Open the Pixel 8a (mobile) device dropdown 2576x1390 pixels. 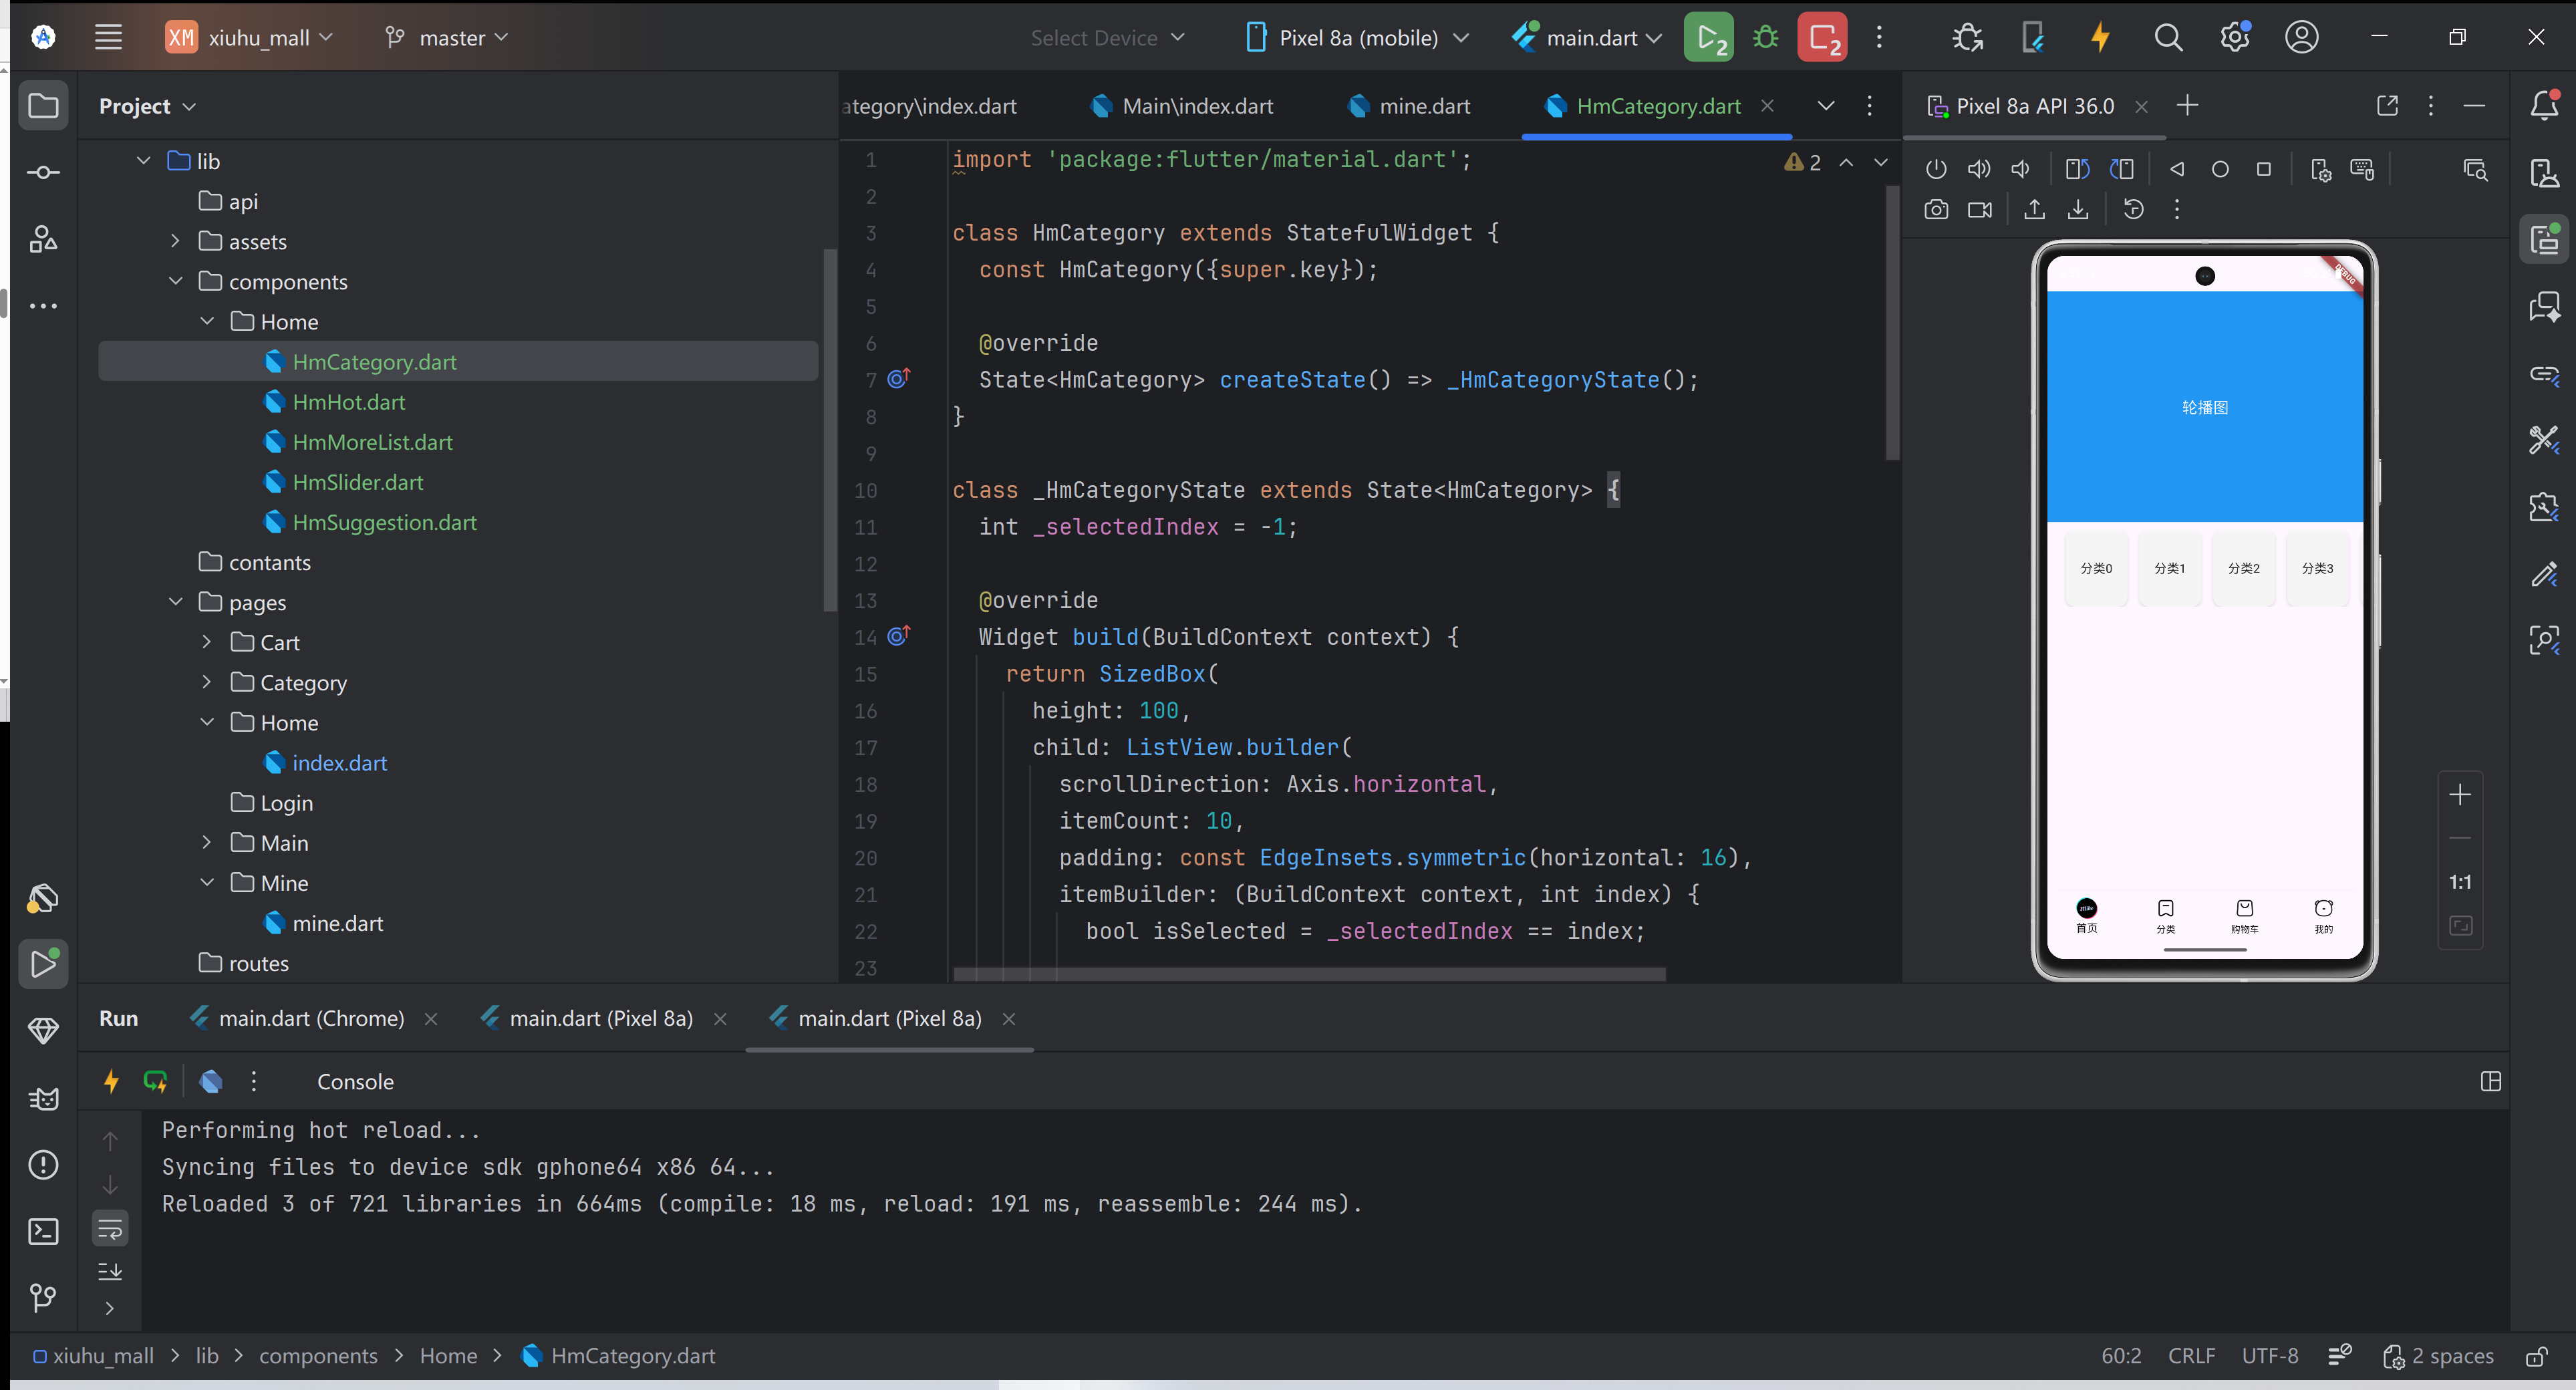(1358, 37)
